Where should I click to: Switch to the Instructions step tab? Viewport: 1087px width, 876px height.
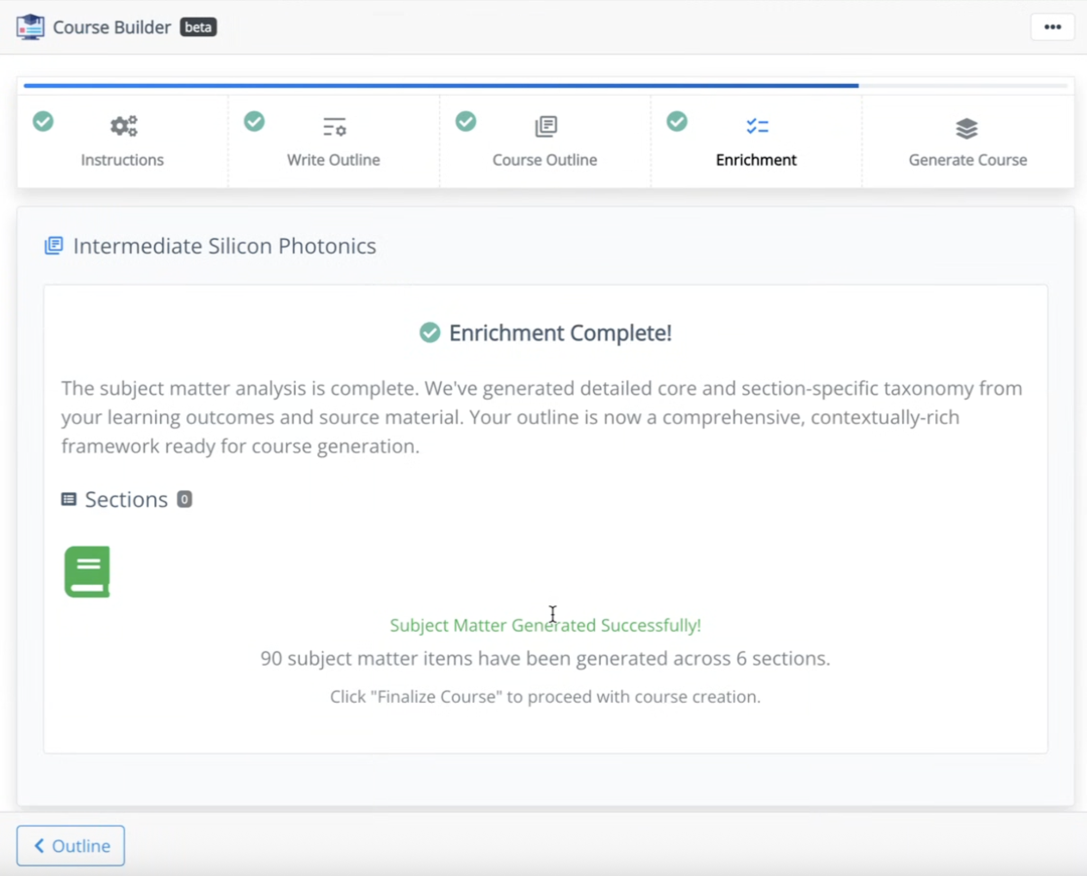122,160
